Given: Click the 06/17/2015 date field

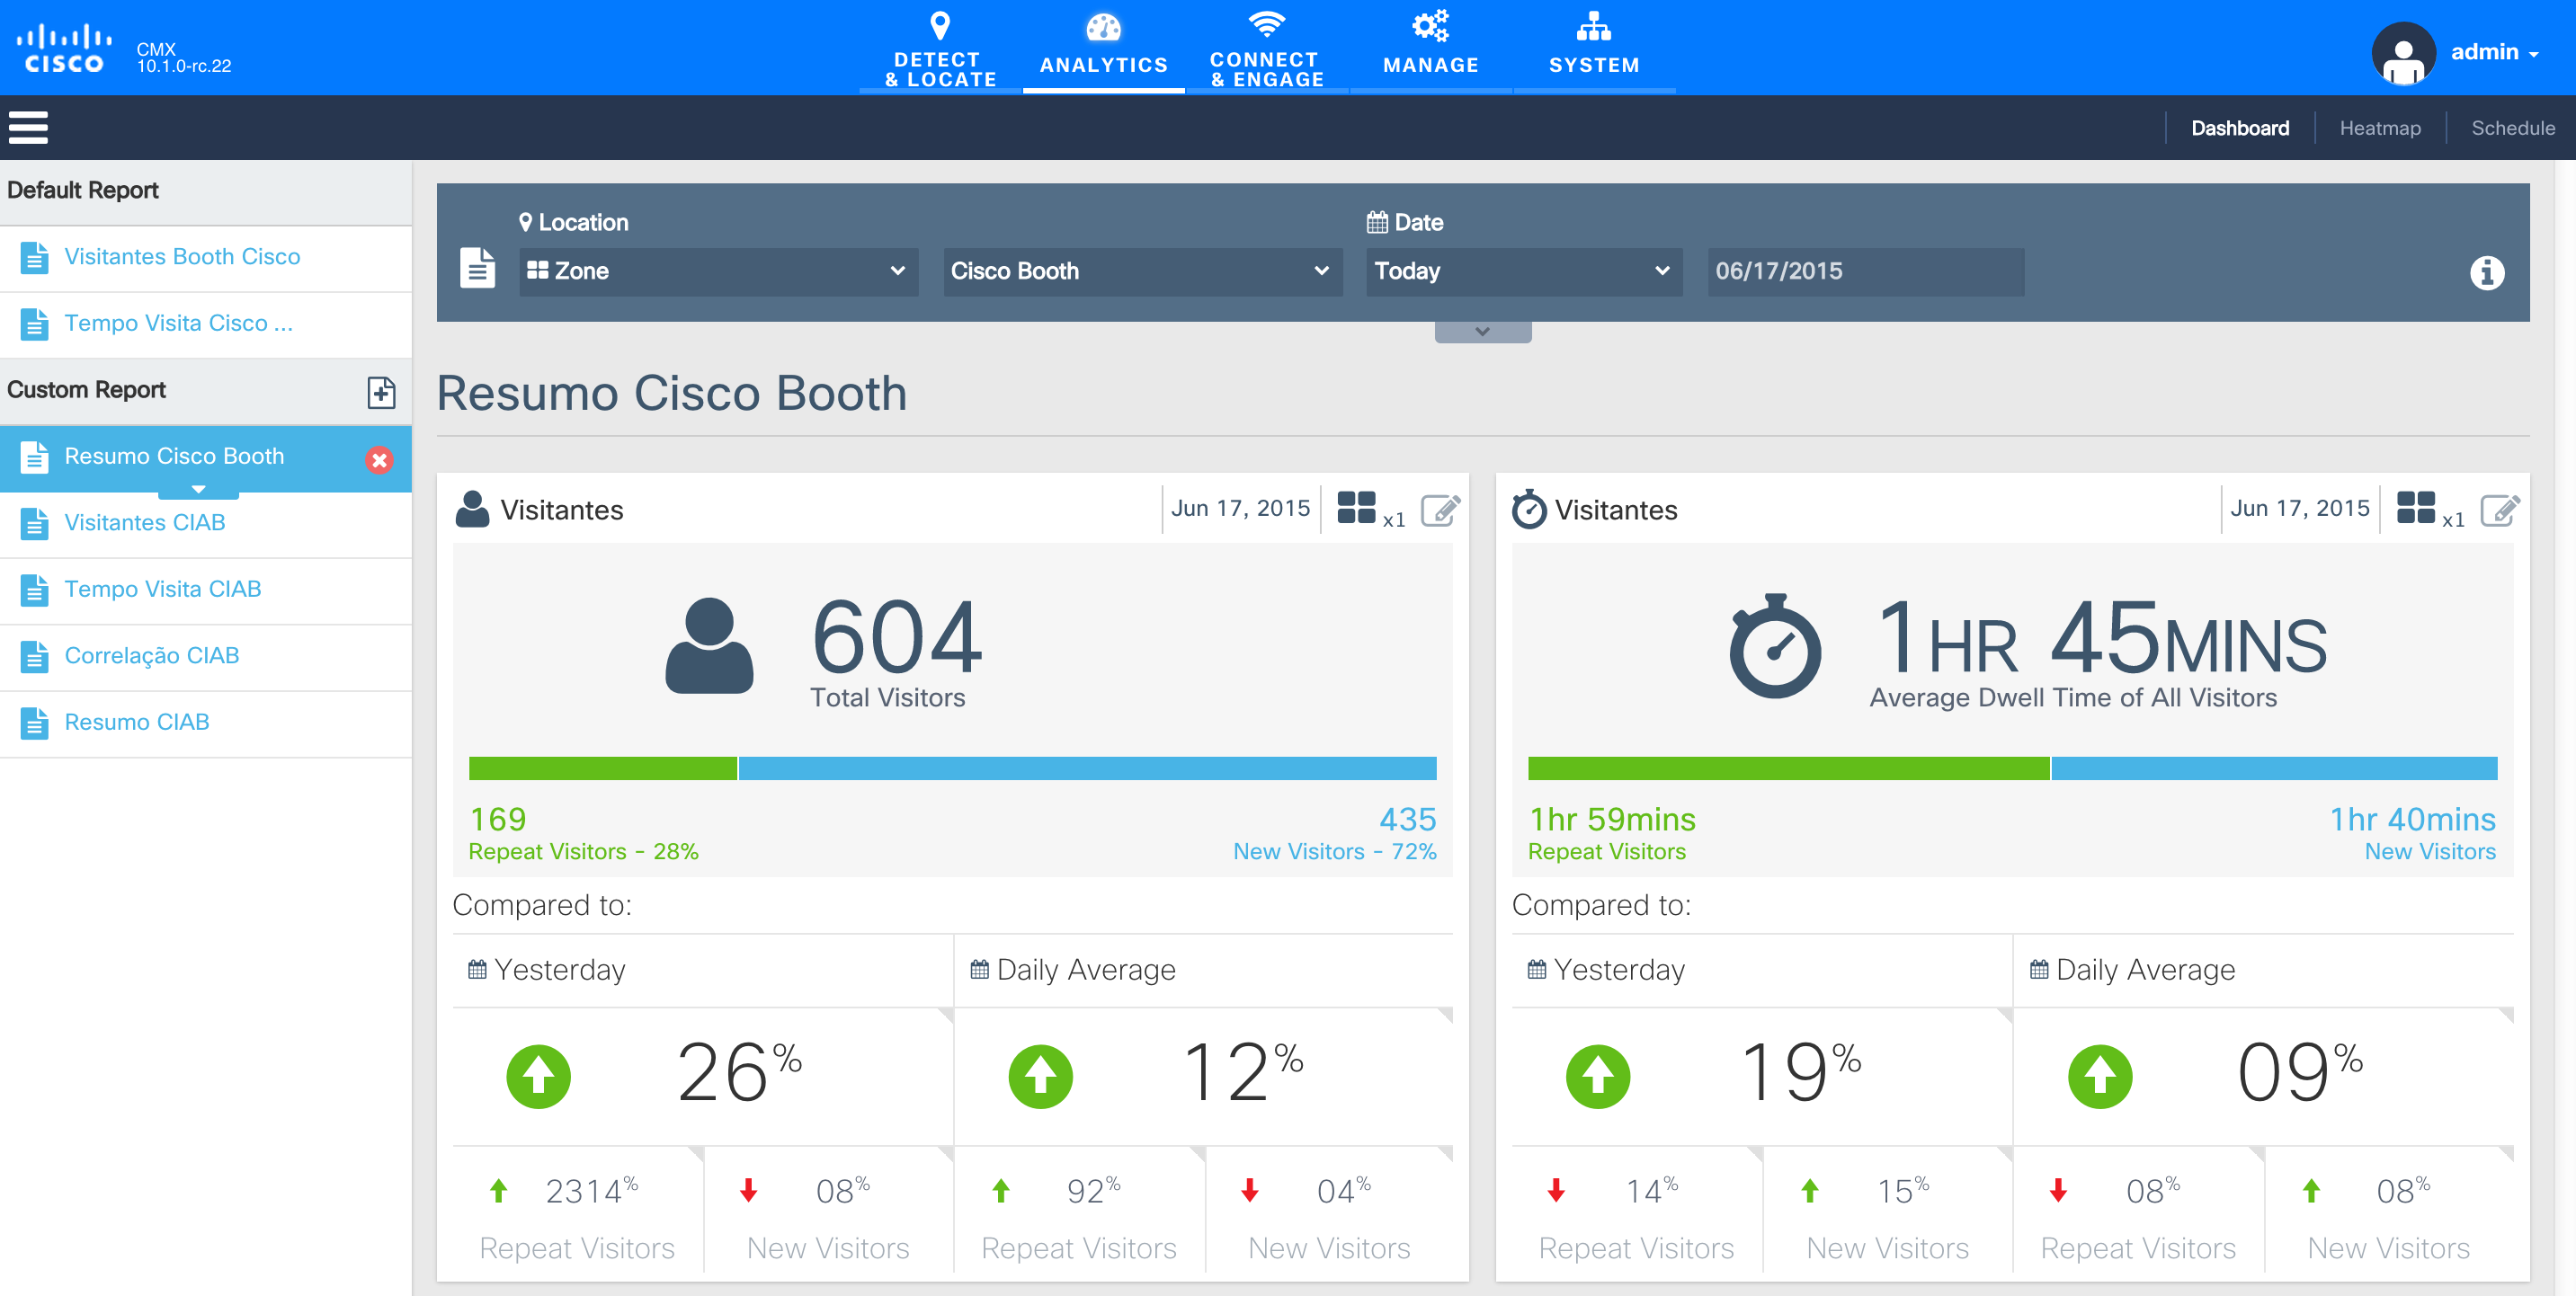Looking at the screenshot, I should [x=1865, y=271].
